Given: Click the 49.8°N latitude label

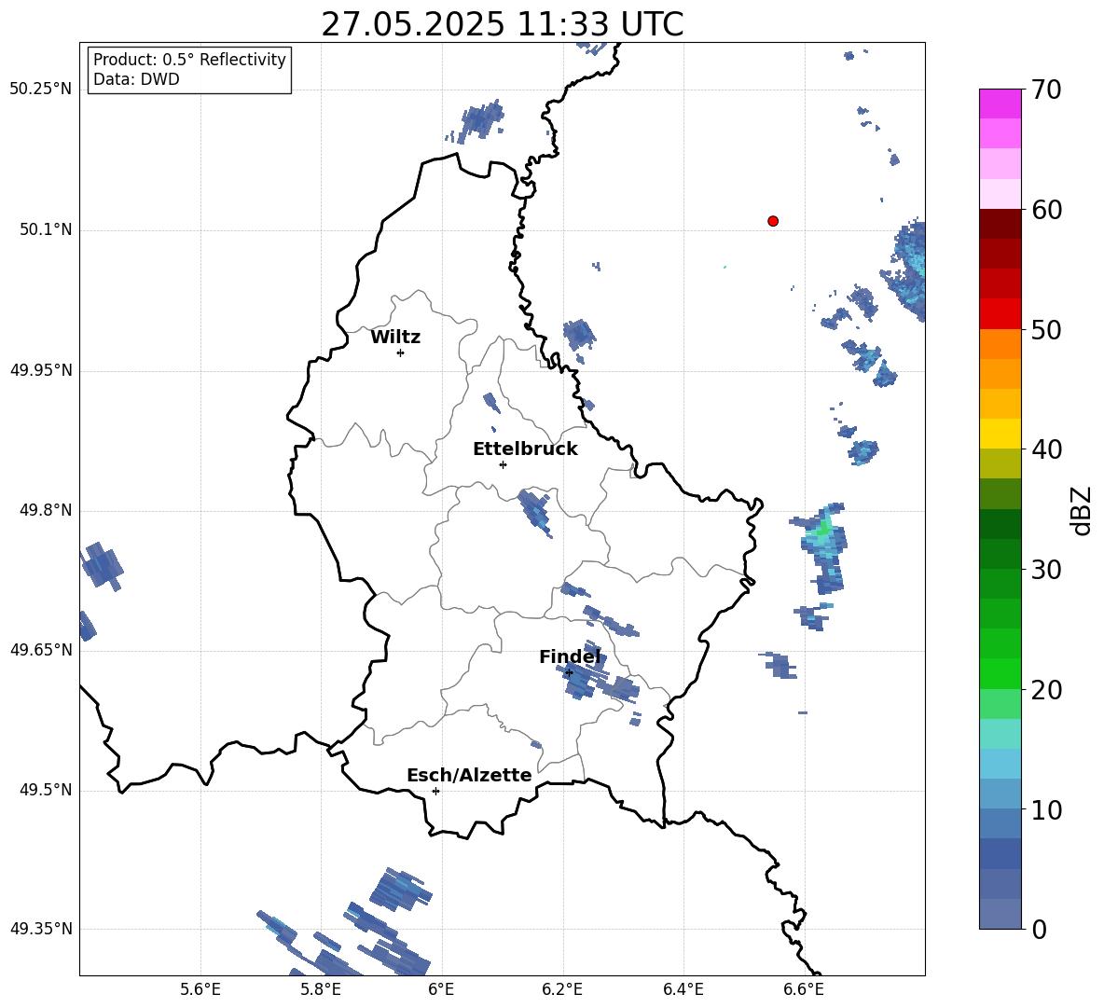Looking at the screenshot, I should pyautogui.click(x=46, y=510).
